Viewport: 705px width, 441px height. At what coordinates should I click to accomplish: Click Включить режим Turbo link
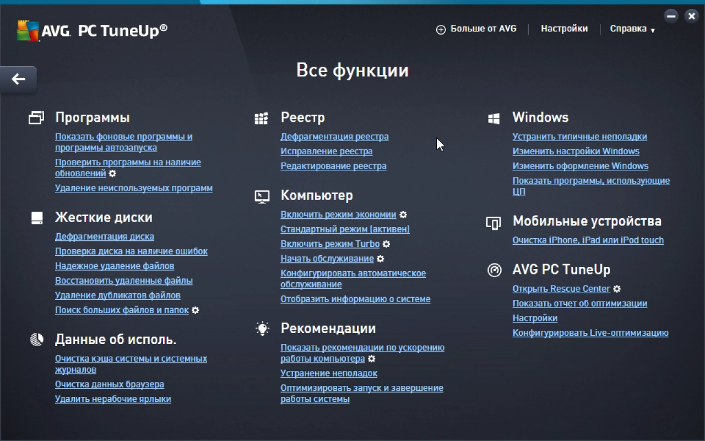tap(330, 244)
